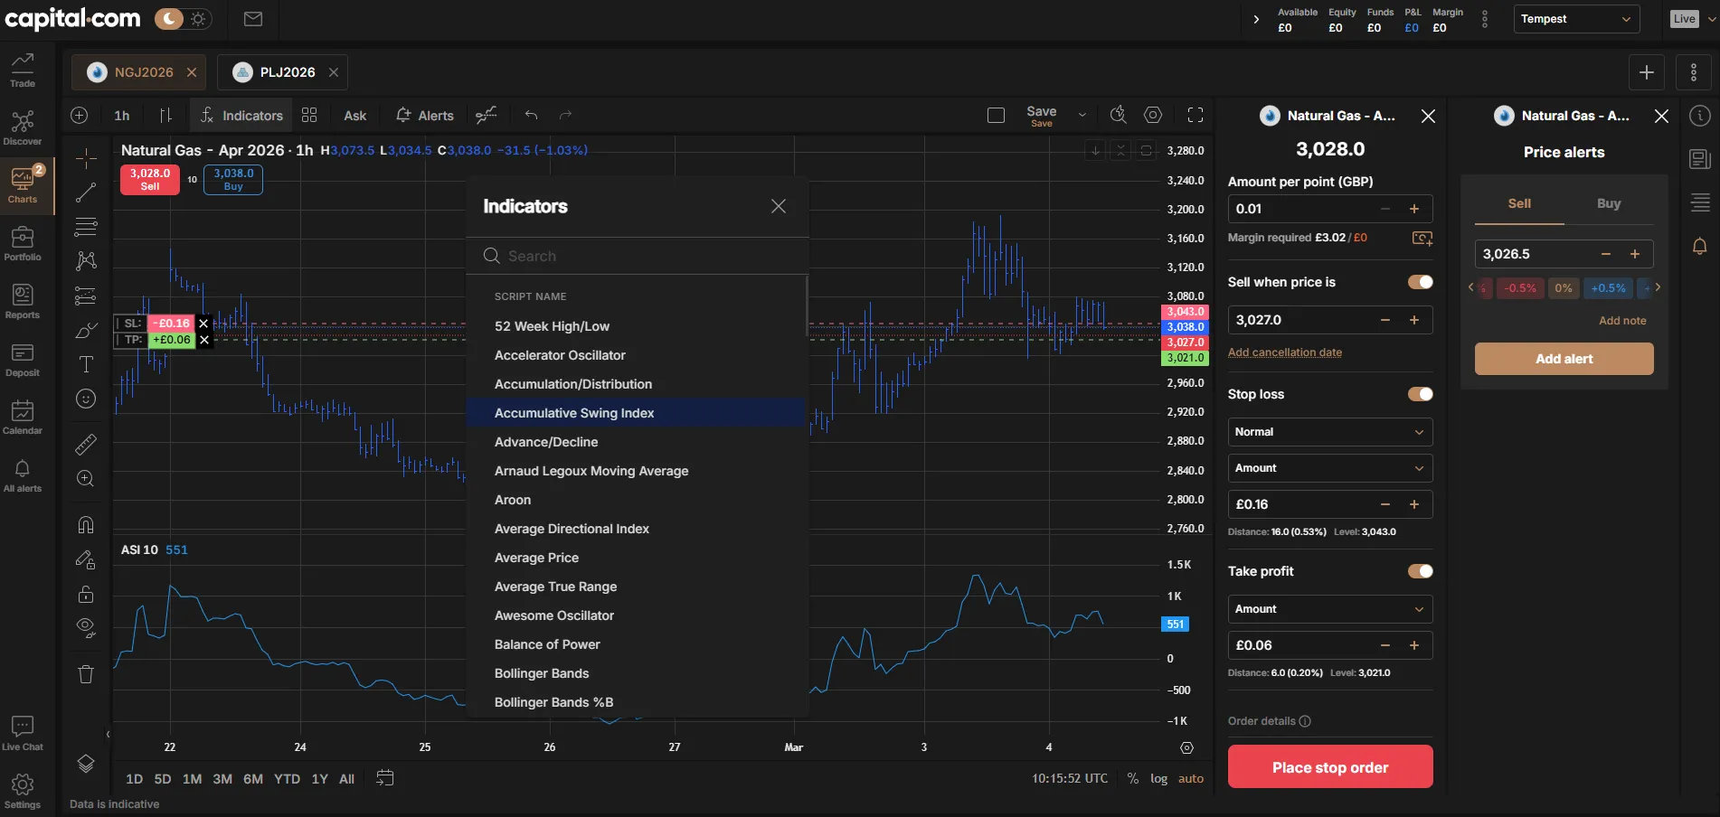The width and height of the screenshot is (1720, 817).
Task: Toggle the Stop loss switch
Action: 1421,394
